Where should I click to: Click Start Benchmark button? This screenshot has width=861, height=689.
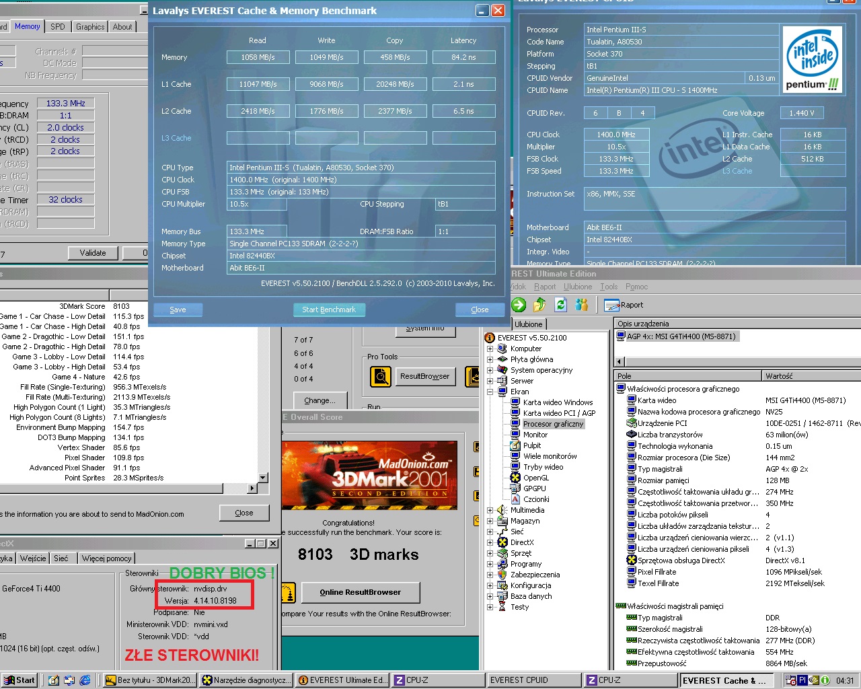(329, 310)
